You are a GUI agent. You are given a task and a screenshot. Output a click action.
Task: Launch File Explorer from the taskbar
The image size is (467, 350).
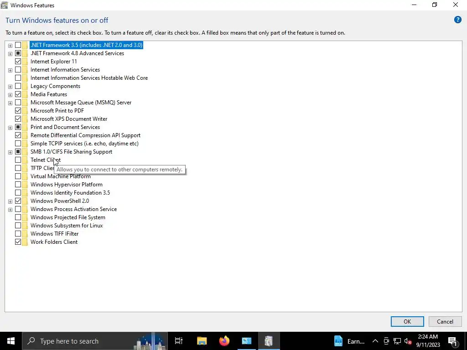click(x=202, y=341)
